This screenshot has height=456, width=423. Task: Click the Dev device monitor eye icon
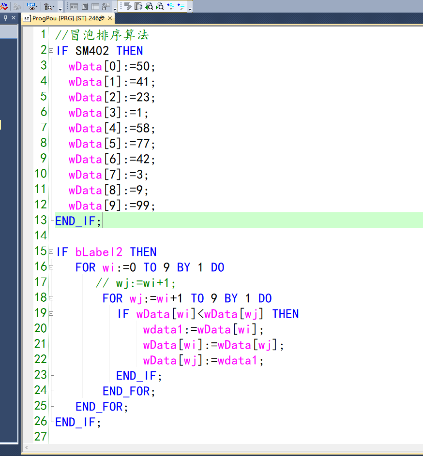click(x=32, y=6)
